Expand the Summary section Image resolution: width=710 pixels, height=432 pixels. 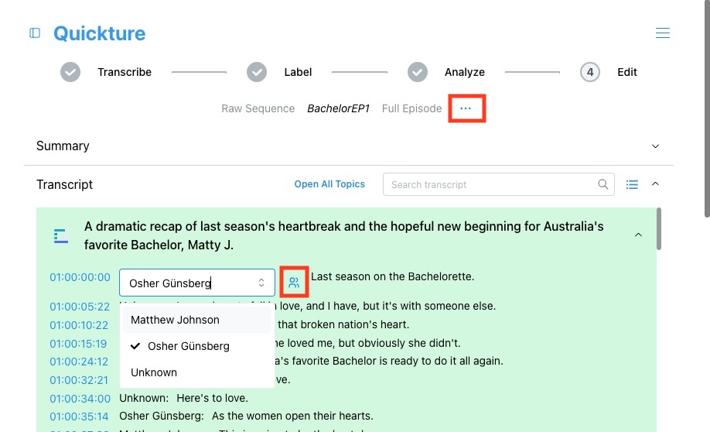pos(655,146)
